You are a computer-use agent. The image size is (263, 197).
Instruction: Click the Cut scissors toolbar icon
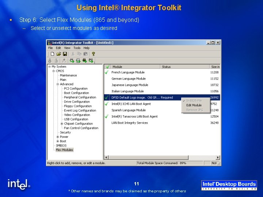(x=73, y=54)
